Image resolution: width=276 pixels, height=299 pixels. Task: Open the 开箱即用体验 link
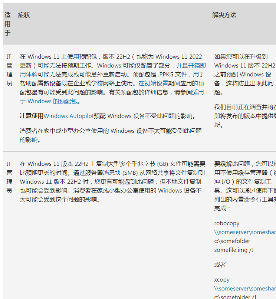197,66
